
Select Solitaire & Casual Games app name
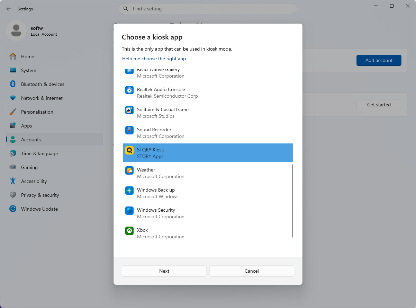click(164, 109)
